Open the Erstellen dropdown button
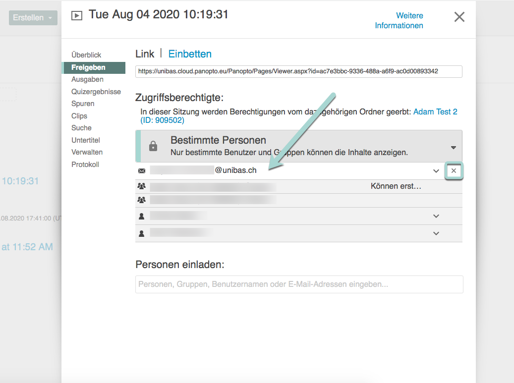514x383 pixels. 33,18
